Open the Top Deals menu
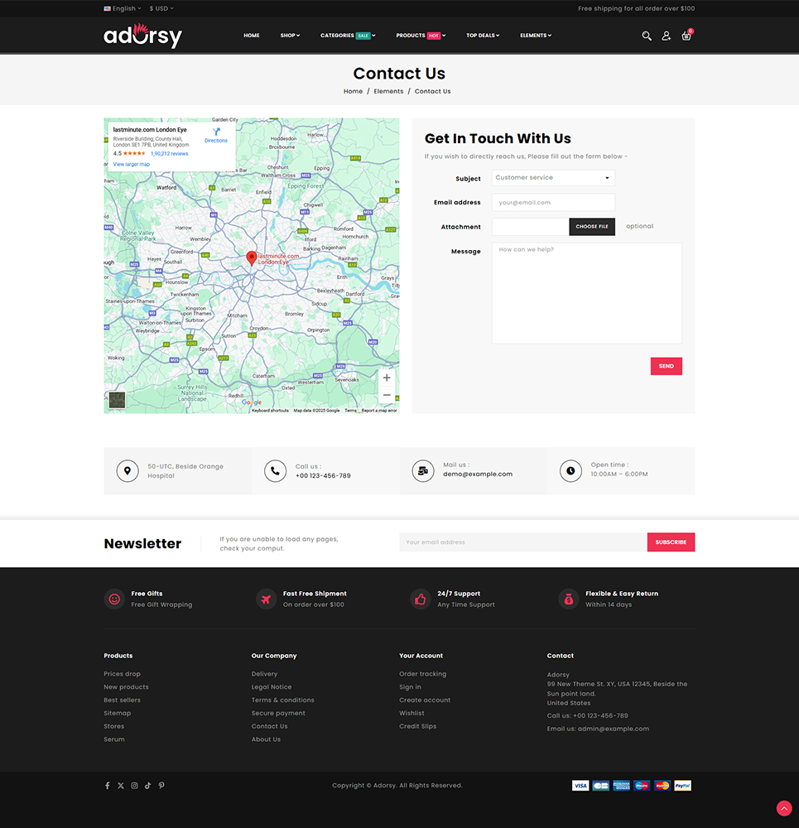 [x=482, y=36]
